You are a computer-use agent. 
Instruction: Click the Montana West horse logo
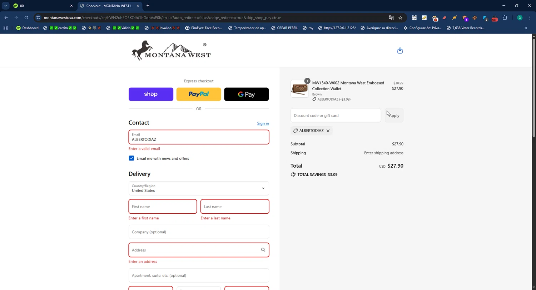(x=171, y=50)
